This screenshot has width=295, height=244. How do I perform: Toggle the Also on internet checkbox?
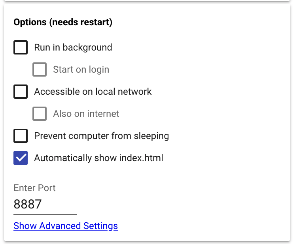tap(40, 114)
